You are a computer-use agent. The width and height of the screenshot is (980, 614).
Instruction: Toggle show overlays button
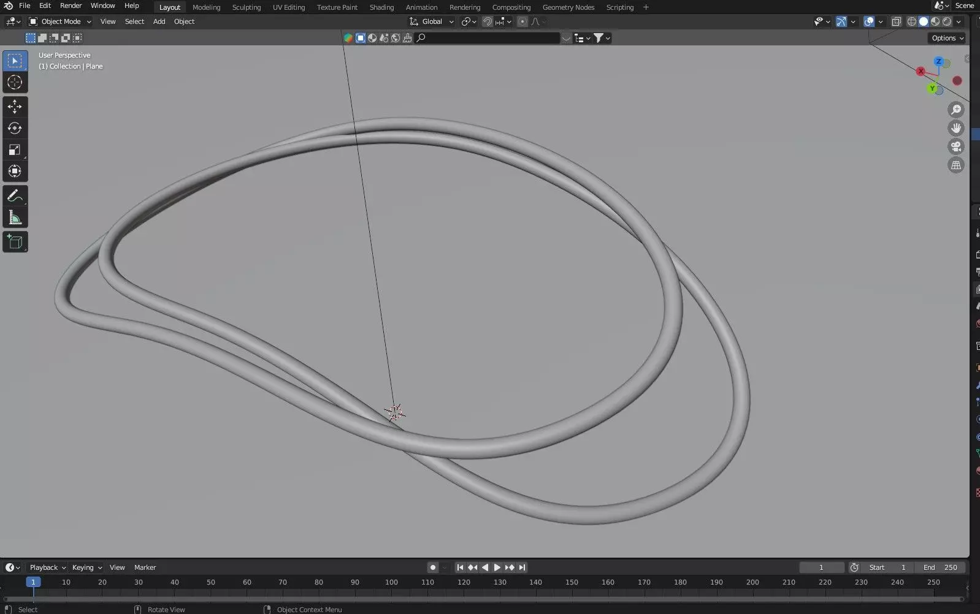click(869, 21)
